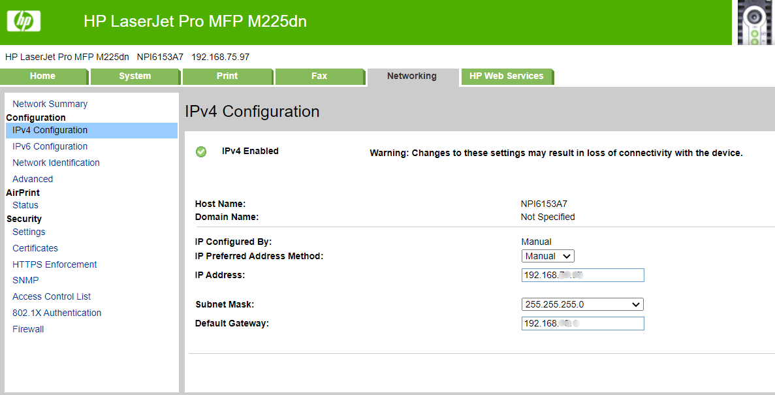Open HTTPS Enforcement settings

(54, 264)
